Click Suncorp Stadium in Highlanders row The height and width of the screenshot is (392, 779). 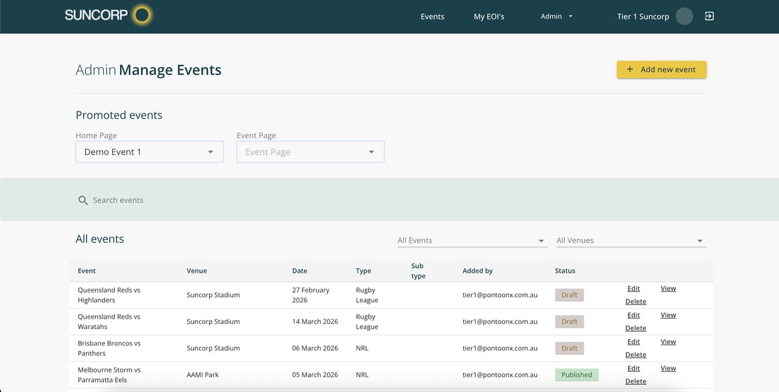tap(213, 295)
